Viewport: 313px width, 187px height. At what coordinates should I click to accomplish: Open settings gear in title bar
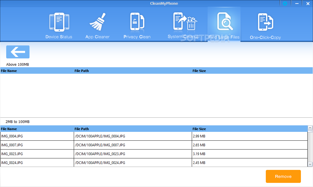tap(285, 4)
